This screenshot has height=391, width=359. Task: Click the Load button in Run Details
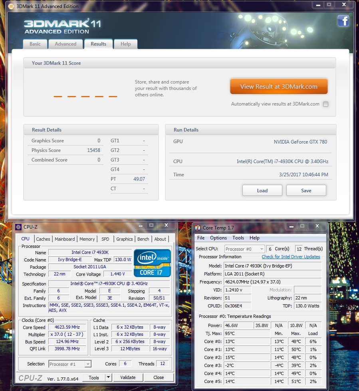coord(262,191)
